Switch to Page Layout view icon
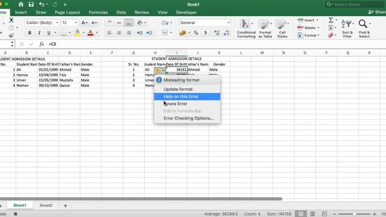 point(312,214)
